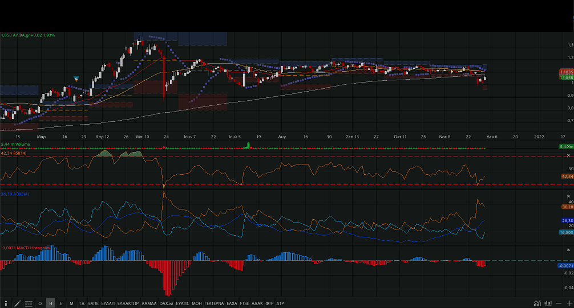
Task: Zoom in with the plus icon
Action: [569, 303]
